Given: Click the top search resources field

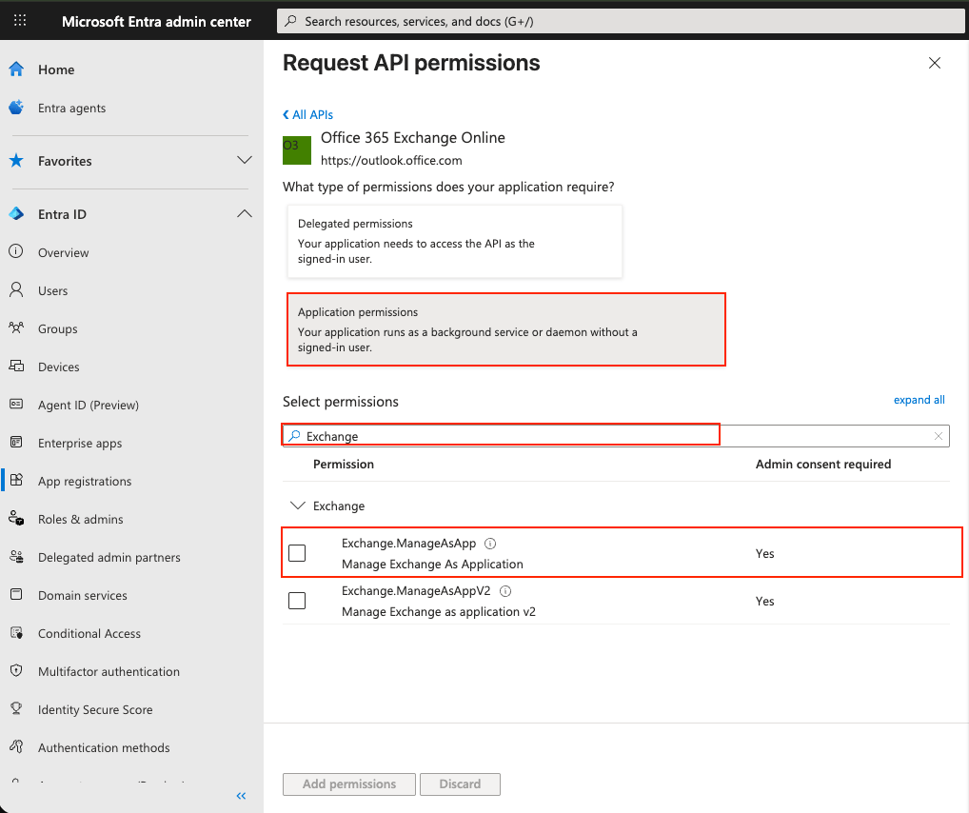Looking at the screenshot, I should click(x=621, y=21).
